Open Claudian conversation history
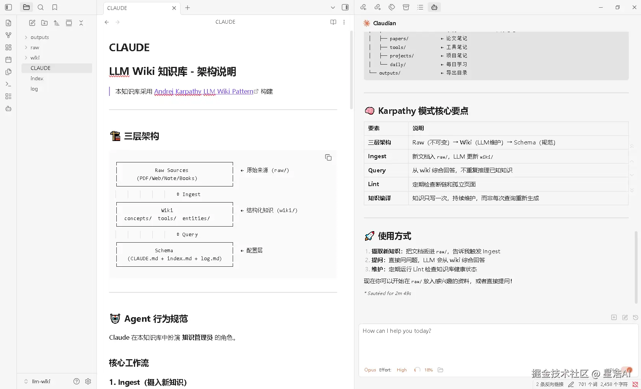The height and width of the screenshot is (389, 641). pos(636,318)
